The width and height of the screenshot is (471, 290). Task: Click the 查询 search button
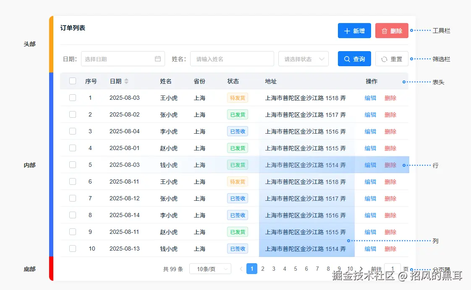354,59
